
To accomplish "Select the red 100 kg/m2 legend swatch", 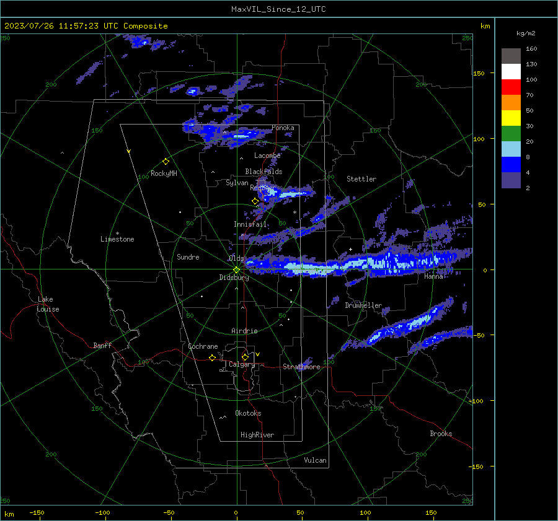I will click(x=511, y=87).
